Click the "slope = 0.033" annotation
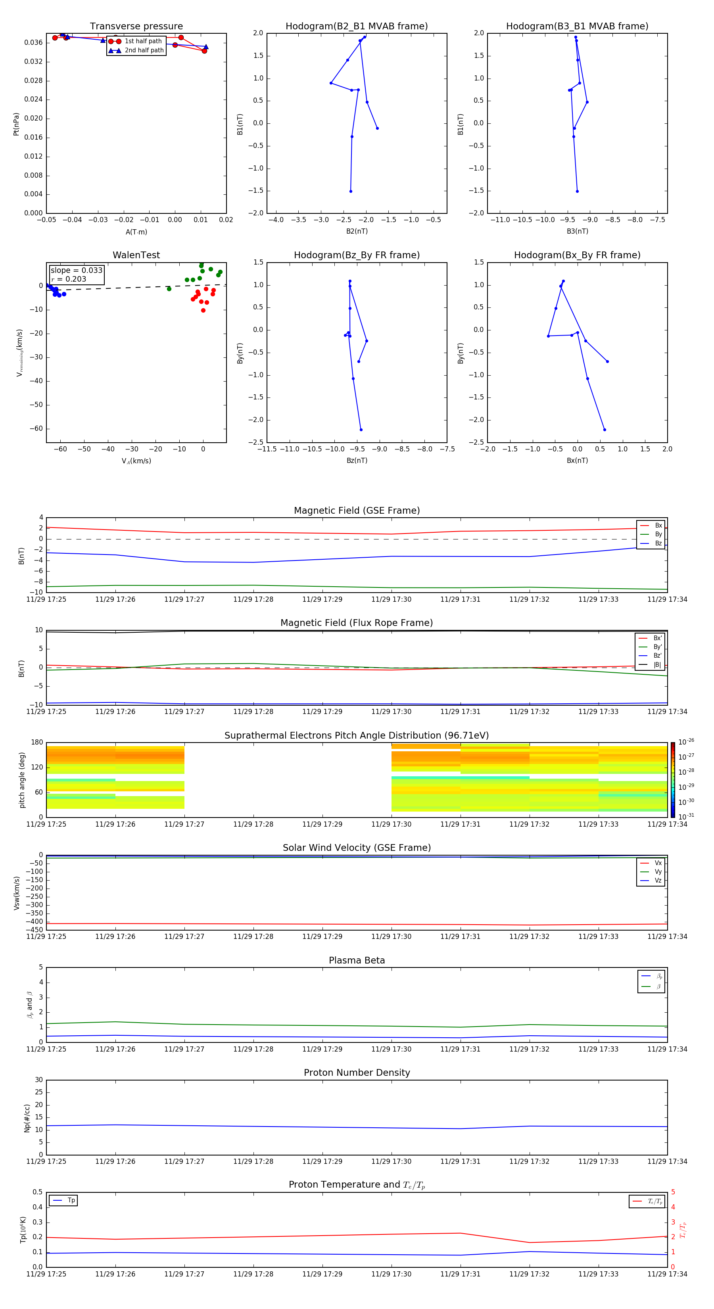This screenshot has width=714, height=1309. coord(76,271)
